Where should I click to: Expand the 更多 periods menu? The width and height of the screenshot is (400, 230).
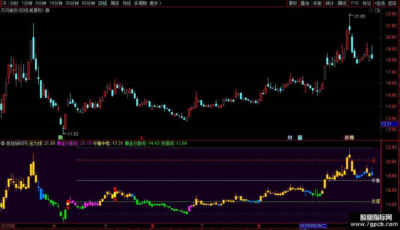click(x=155, y=3)
